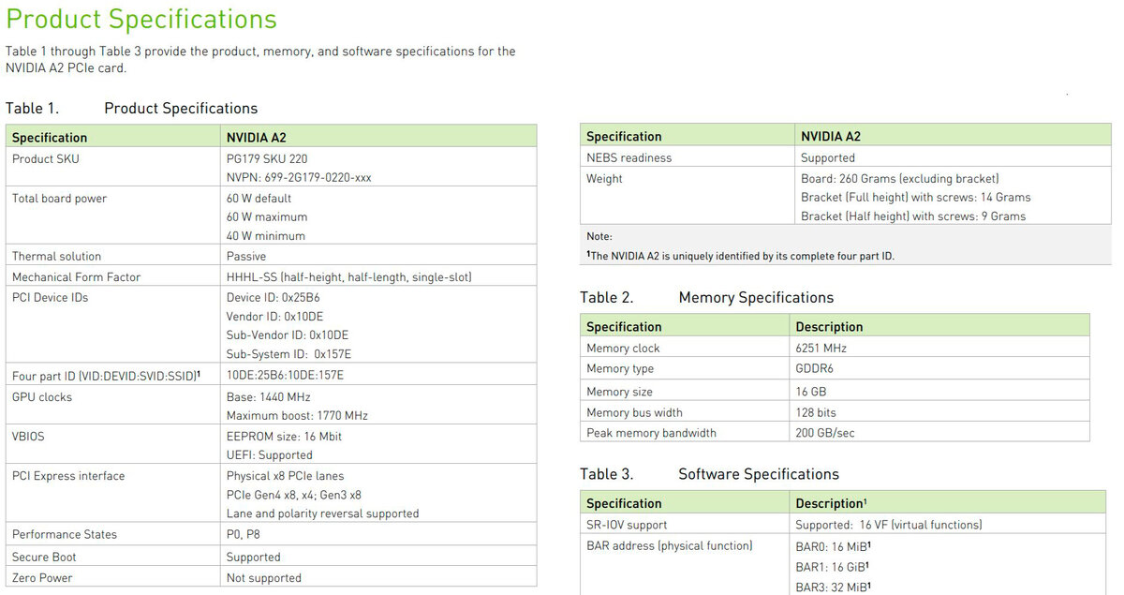Viewport: 1124px width, 595px height.
Task: Click the 'Memory Specifications' table title
Action: click(x=756, y=298)
